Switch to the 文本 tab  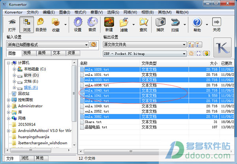point(58,53)
